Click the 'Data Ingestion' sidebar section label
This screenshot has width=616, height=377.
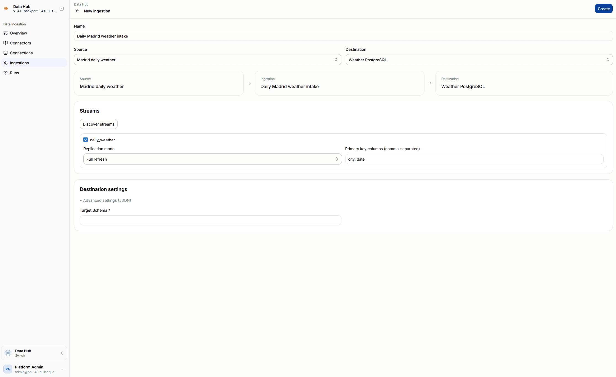pos(15,24)
